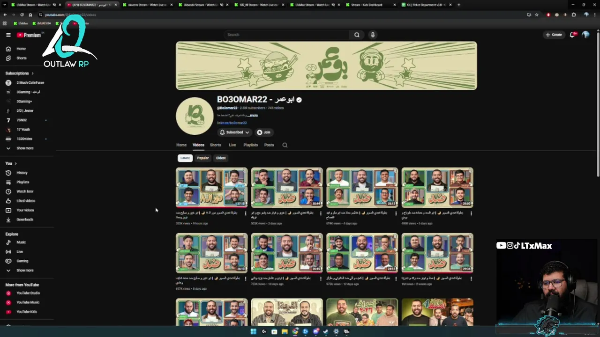
Task: Open the Subscribed notification dropdown
Action: pos(234,132)
